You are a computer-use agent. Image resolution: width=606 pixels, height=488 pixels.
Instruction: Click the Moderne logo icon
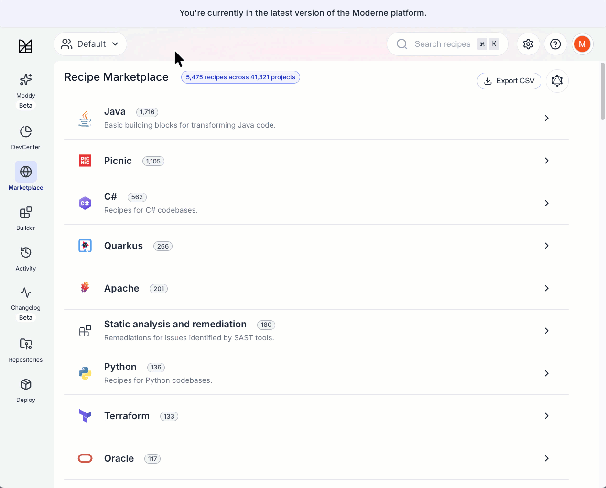25,46
